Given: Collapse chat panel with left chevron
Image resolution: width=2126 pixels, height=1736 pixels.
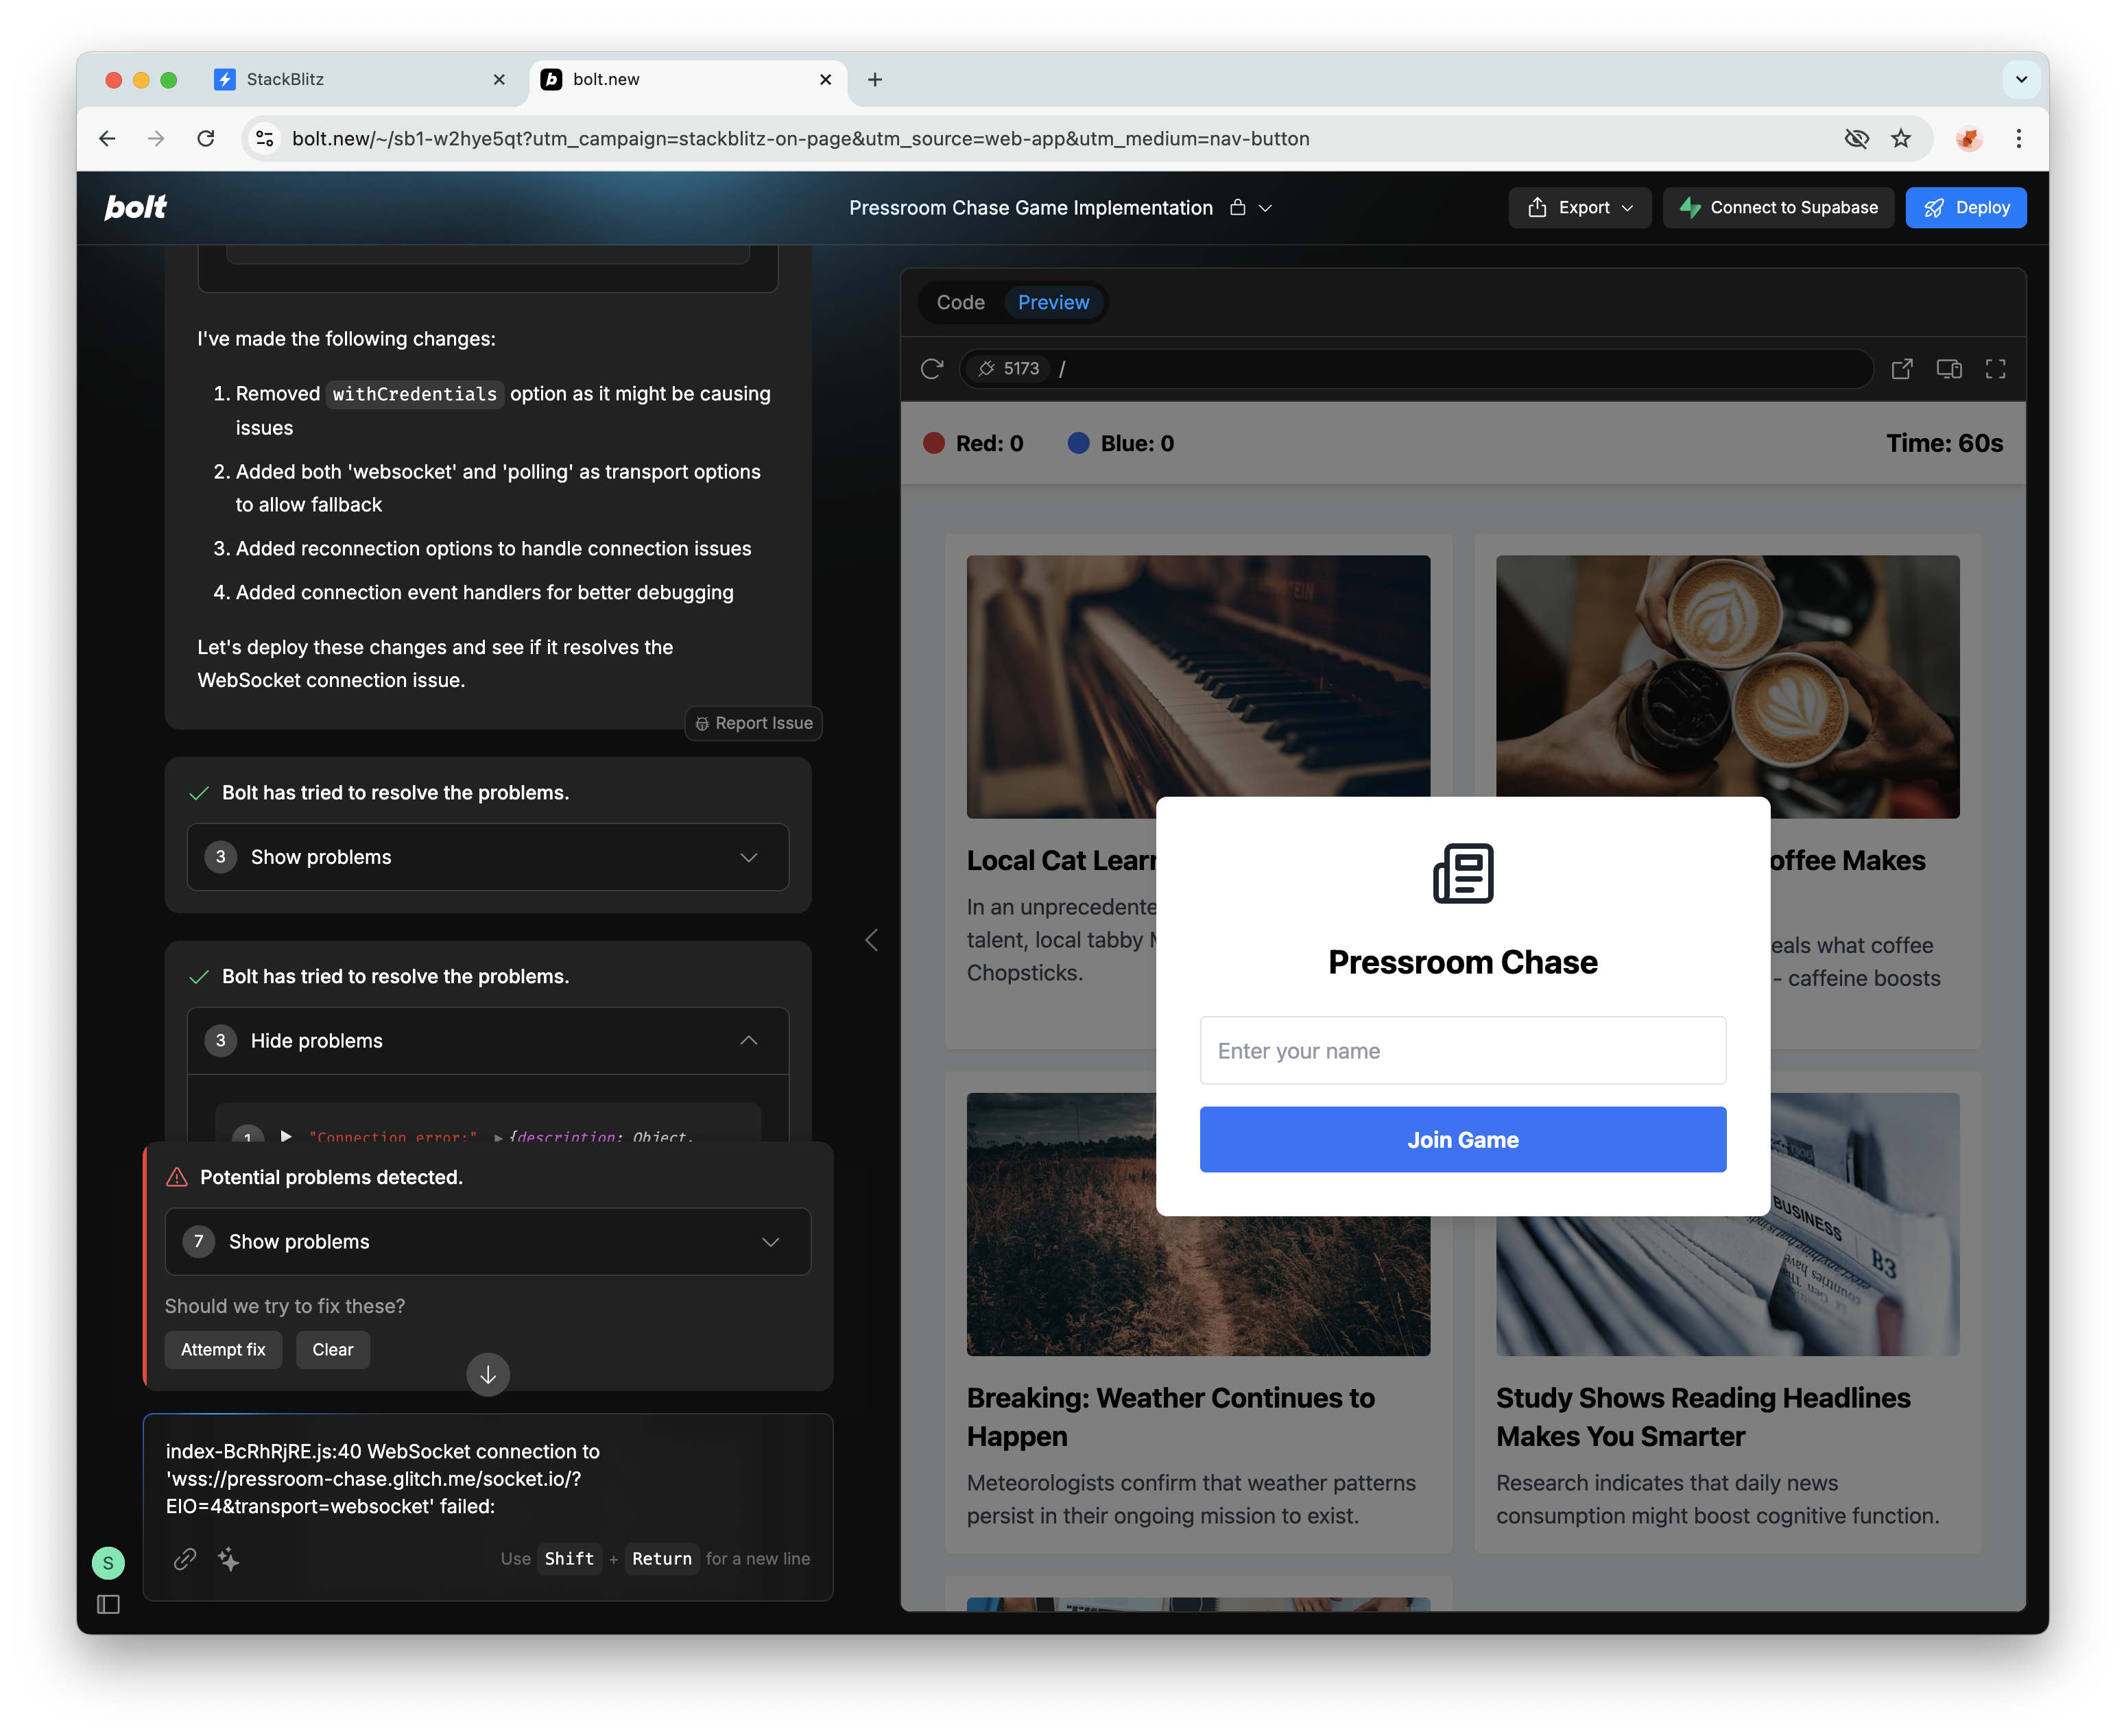Looking at the screenshot, I should [x=871, y=940].
